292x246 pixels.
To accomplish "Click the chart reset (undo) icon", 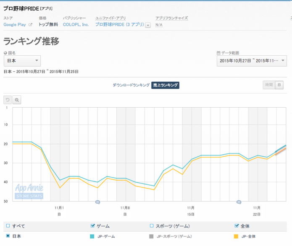I will (x=8, y=100).
